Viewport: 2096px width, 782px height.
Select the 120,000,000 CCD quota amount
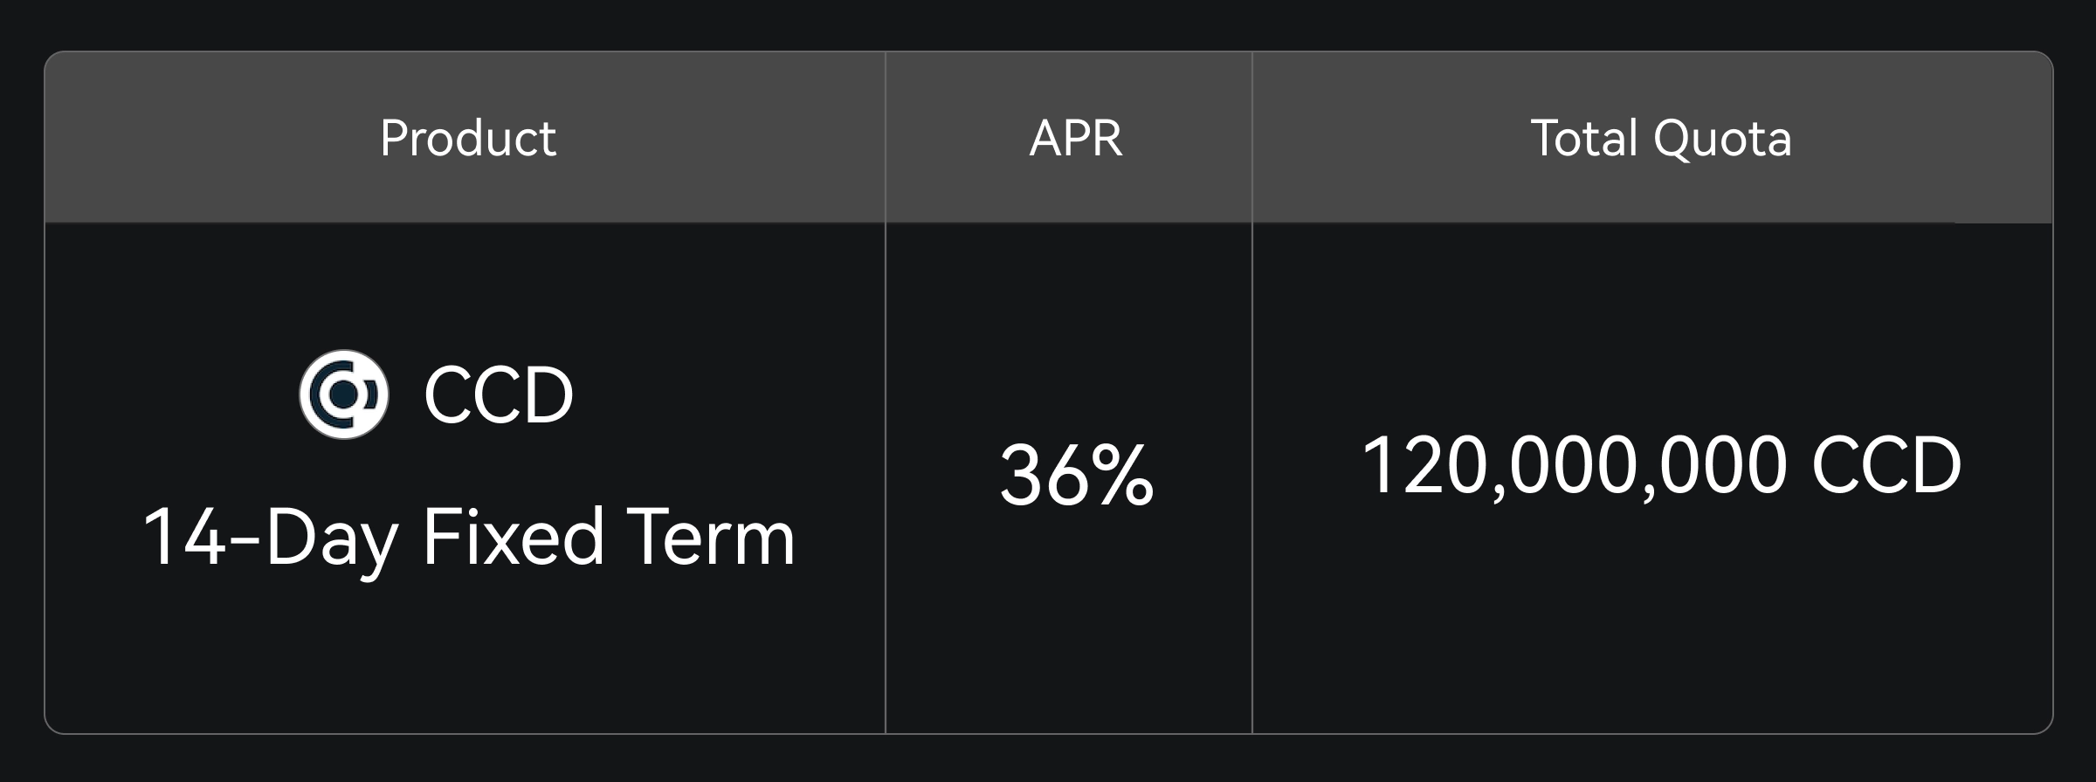(1661, 465)
